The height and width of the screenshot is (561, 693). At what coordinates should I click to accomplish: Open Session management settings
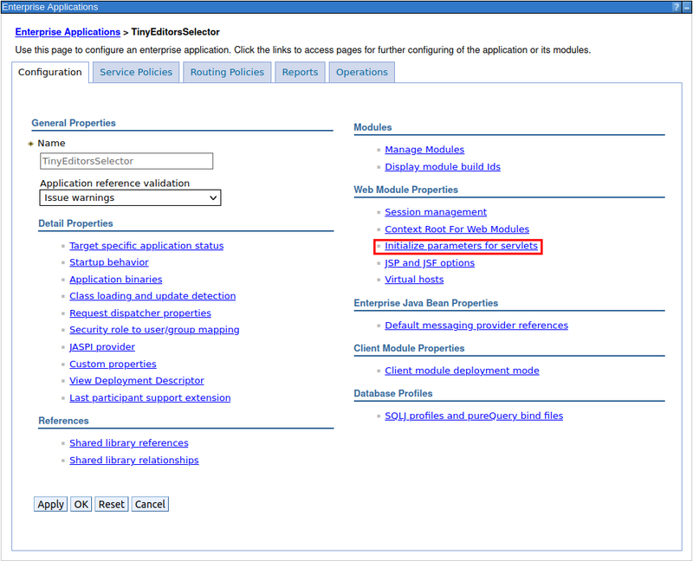(436, 211)
